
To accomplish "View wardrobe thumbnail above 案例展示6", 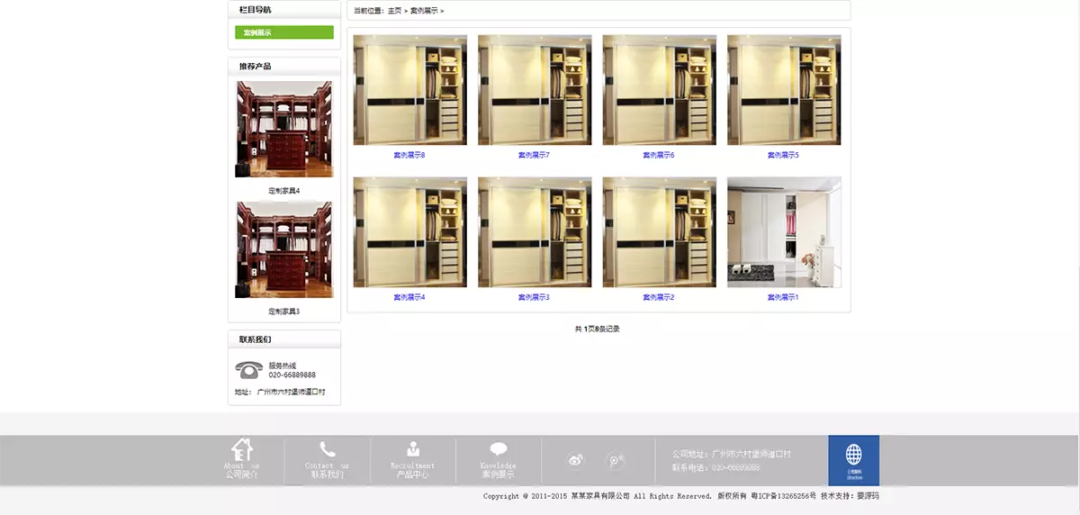I will (x=660, y=90).
